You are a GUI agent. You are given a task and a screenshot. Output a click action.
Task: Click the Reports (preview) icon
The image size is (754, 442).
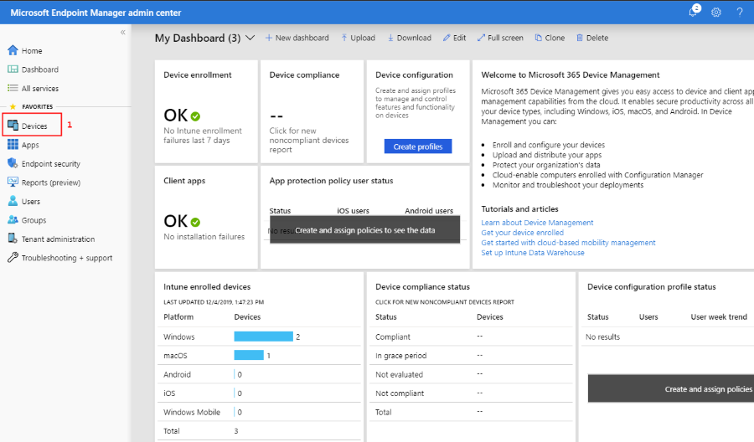(x=13, y=182)
